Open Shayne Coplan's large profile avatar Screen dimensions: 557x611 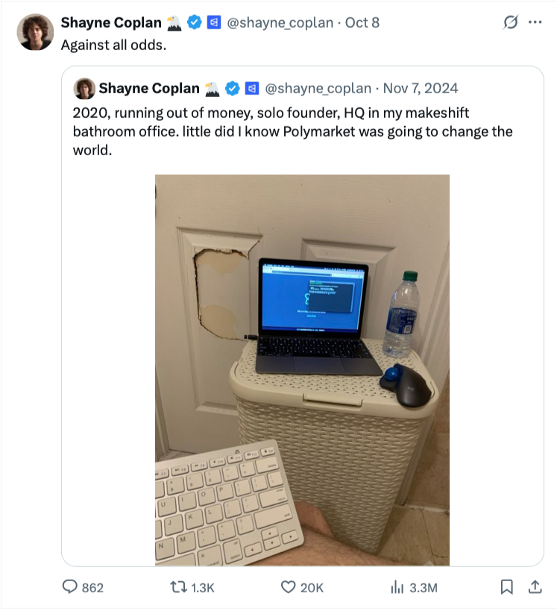coord(35,32)
